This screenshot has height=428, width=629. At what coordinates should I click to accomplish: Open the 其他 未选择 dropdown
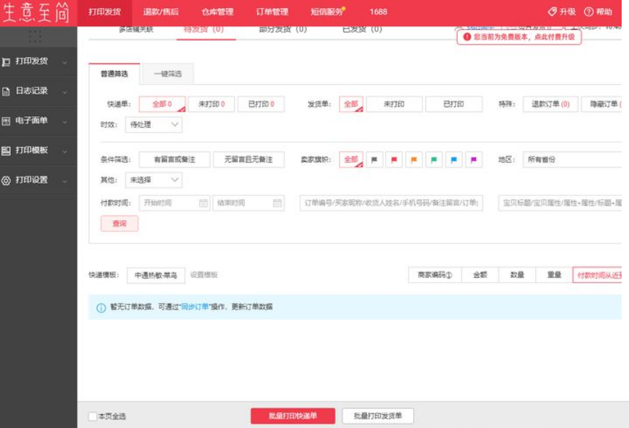point(154,180)
